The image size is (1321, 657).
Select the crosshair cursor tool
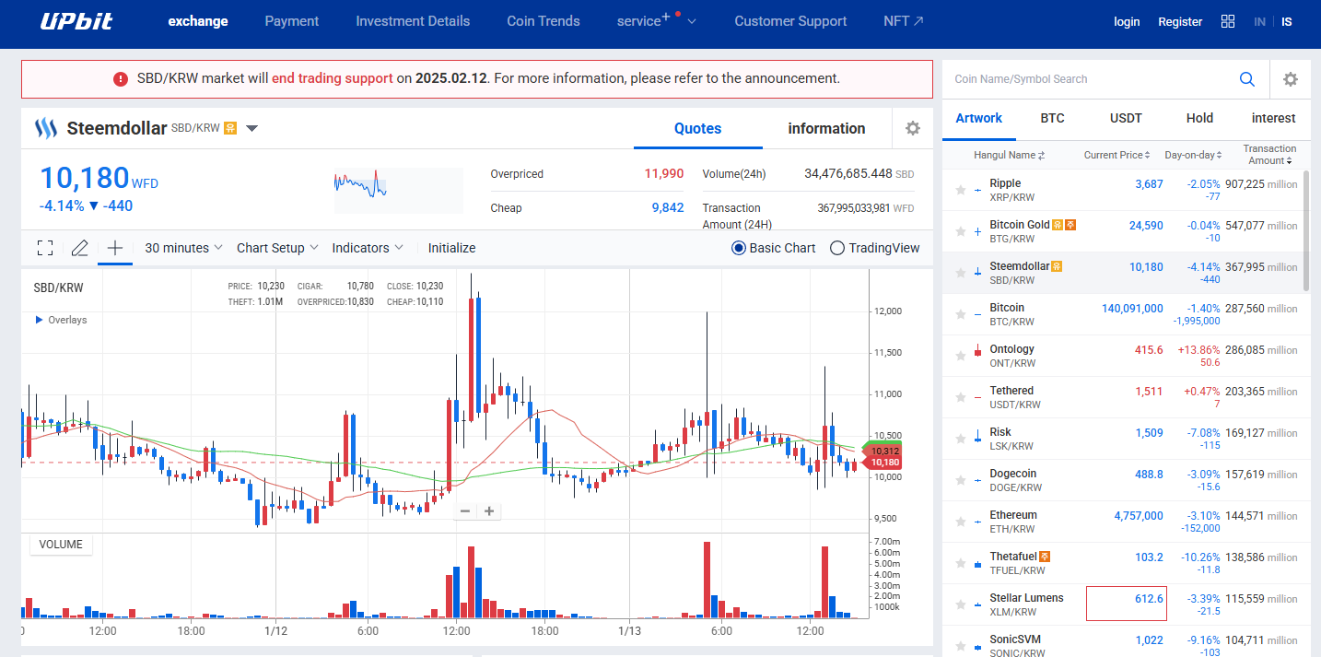pos(115,248)
